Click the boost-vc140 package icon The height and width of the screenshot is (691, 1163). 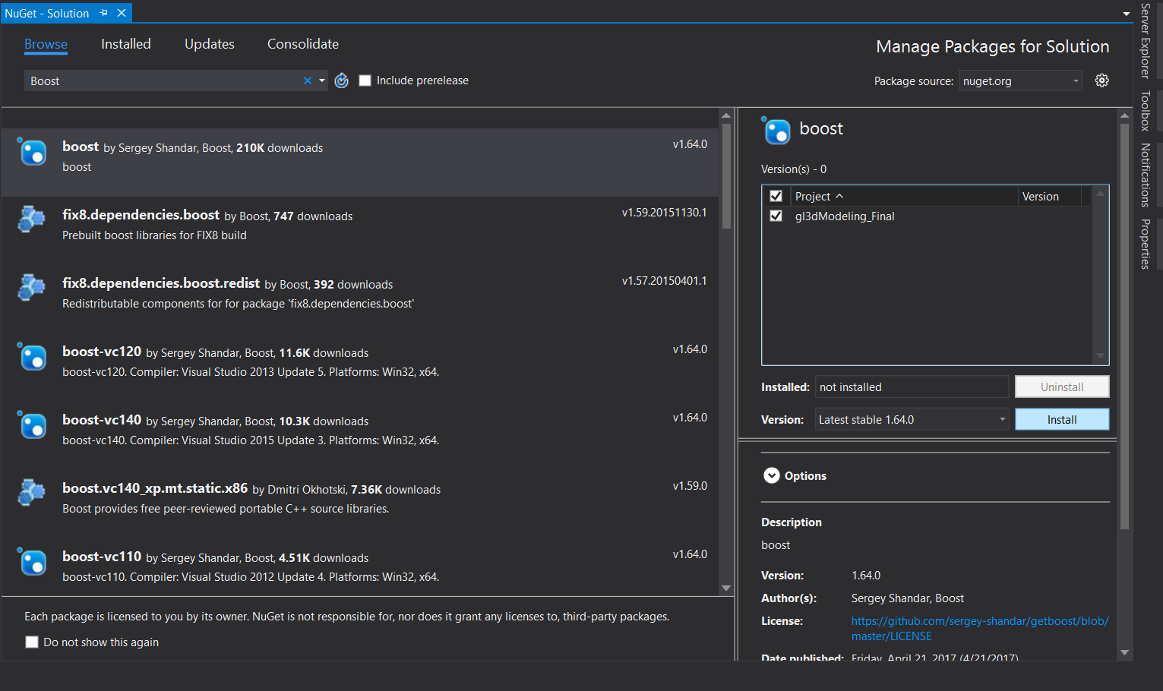tap(33, 425)
